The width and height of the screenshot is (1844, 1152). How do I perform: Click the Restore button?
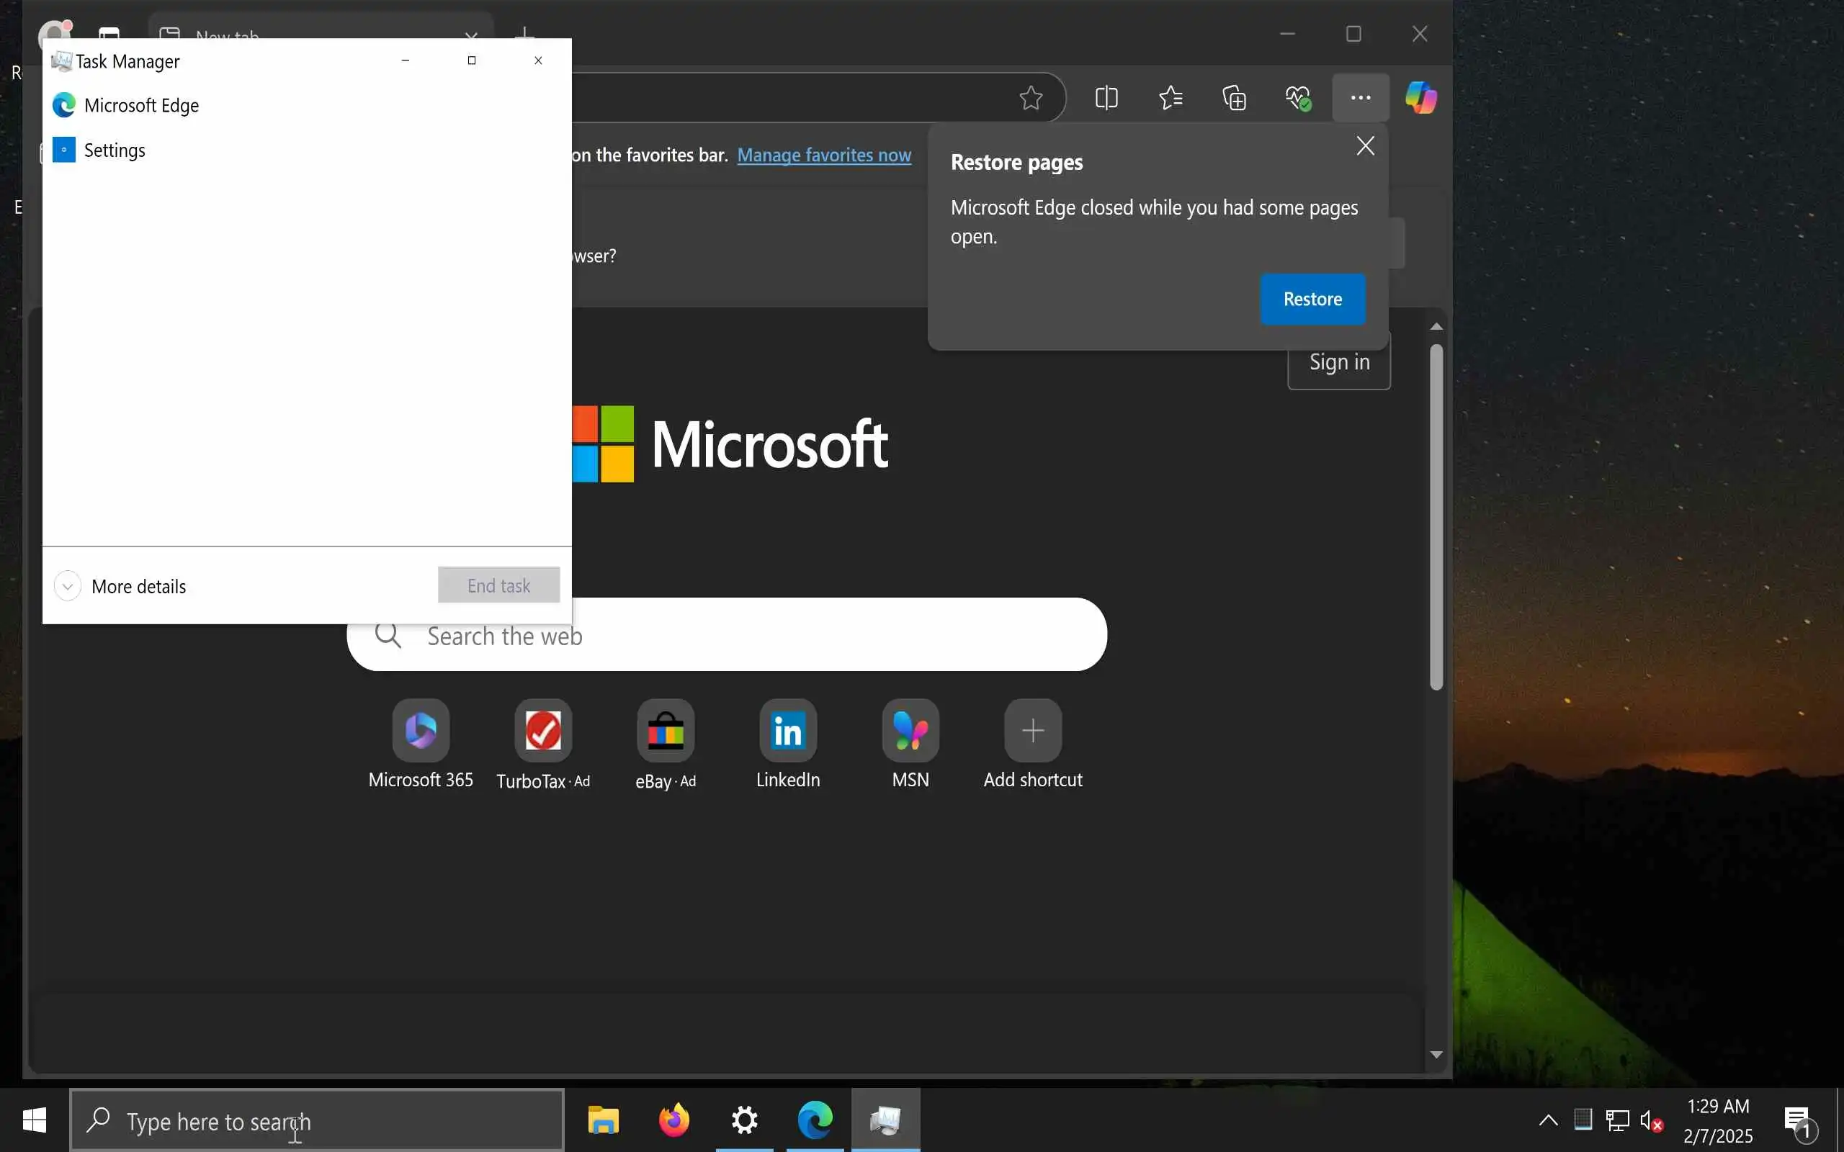1312,300
